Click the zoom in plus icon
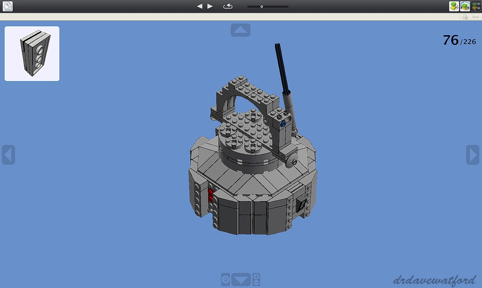 [x=256, y=276]
